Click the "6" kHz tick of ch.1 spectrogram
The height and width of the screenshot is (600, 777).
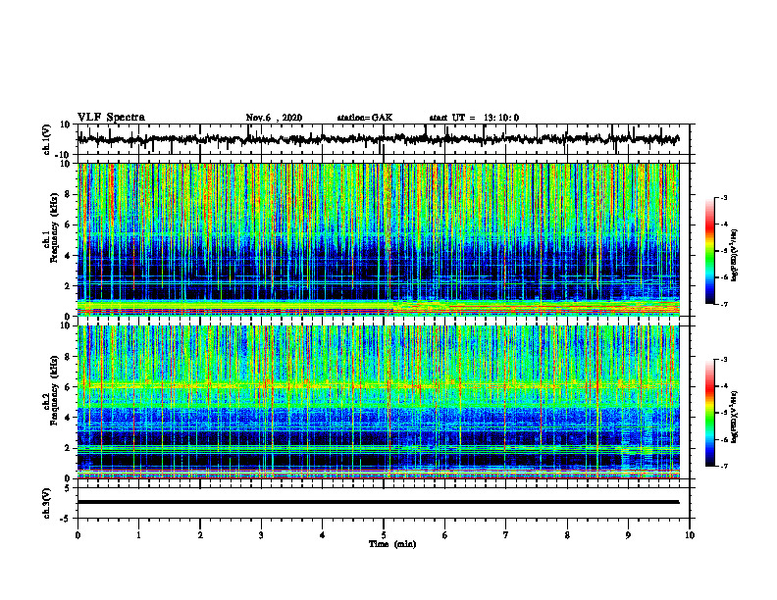68,225
